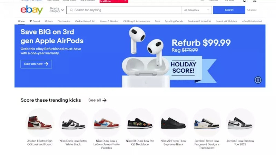Click the magnifier icon in search box
Image resolution: width=276 pixels, height=155 pixels.
(x=71, y=10)
